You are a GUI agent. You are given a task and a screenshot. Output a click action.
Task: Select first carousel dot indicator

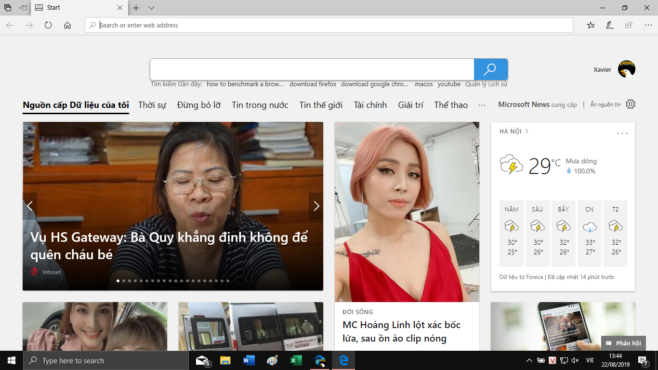118,280
